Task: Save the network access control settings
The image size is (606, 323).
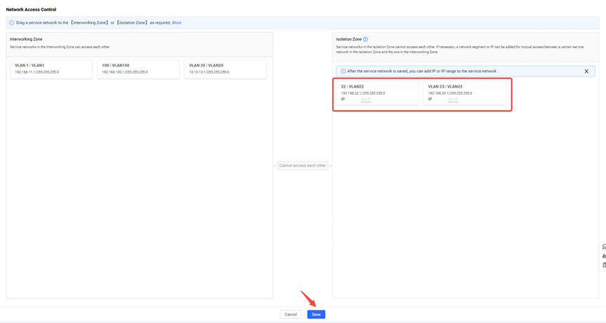Action: (x=316, y=315)
